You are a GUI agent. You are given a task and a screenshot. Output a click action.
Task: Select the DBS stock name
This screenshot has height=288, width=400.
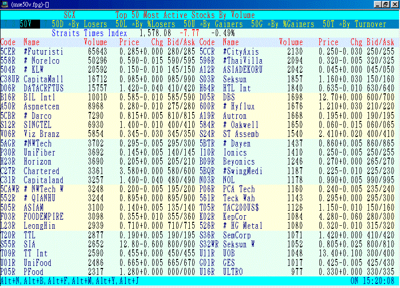click(229, 97)
